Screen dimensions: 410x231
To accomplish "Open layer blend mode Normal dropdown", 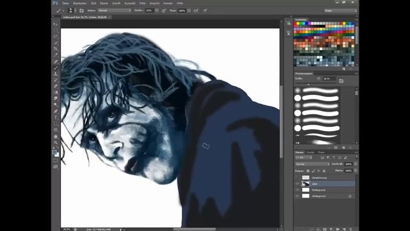I will [x=313, y=164].
